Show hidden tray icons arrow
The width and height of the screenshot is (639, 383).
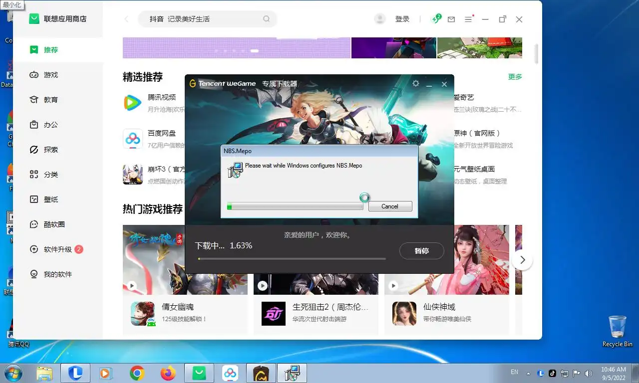529,373
